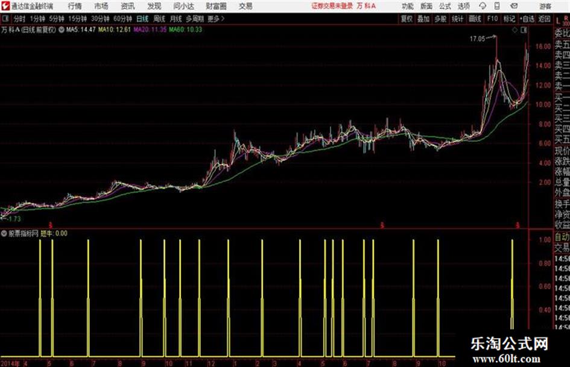
Task: Click the 标记 mark button
Action: point(509,19)
